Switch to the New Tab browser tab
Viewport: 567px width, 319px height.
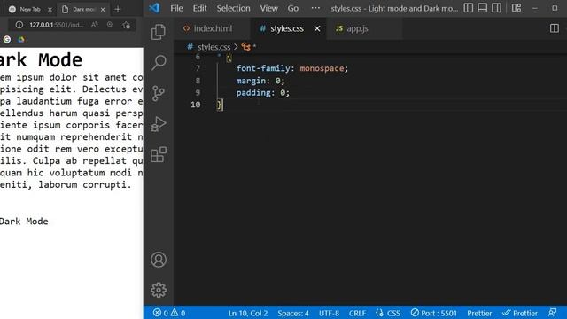tap(30, 9)
